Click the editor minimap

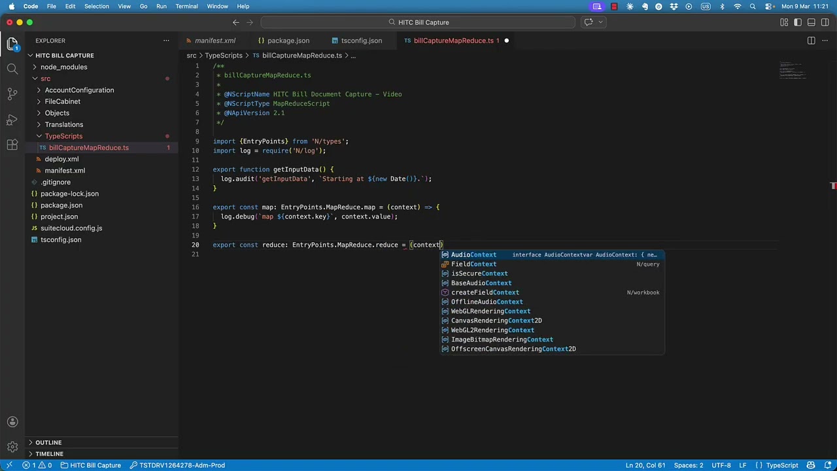pyautogui.click(x=793, y=69)
